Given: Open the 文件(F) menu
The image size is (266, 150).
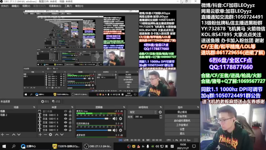Looking at the screenshot, I should coord(5,6).
